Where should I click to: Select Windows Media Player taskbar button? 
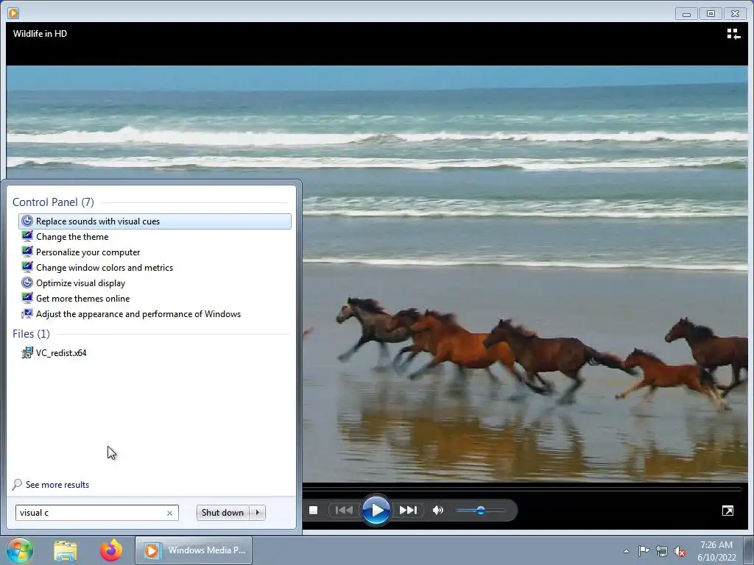[x=194, y=550]
